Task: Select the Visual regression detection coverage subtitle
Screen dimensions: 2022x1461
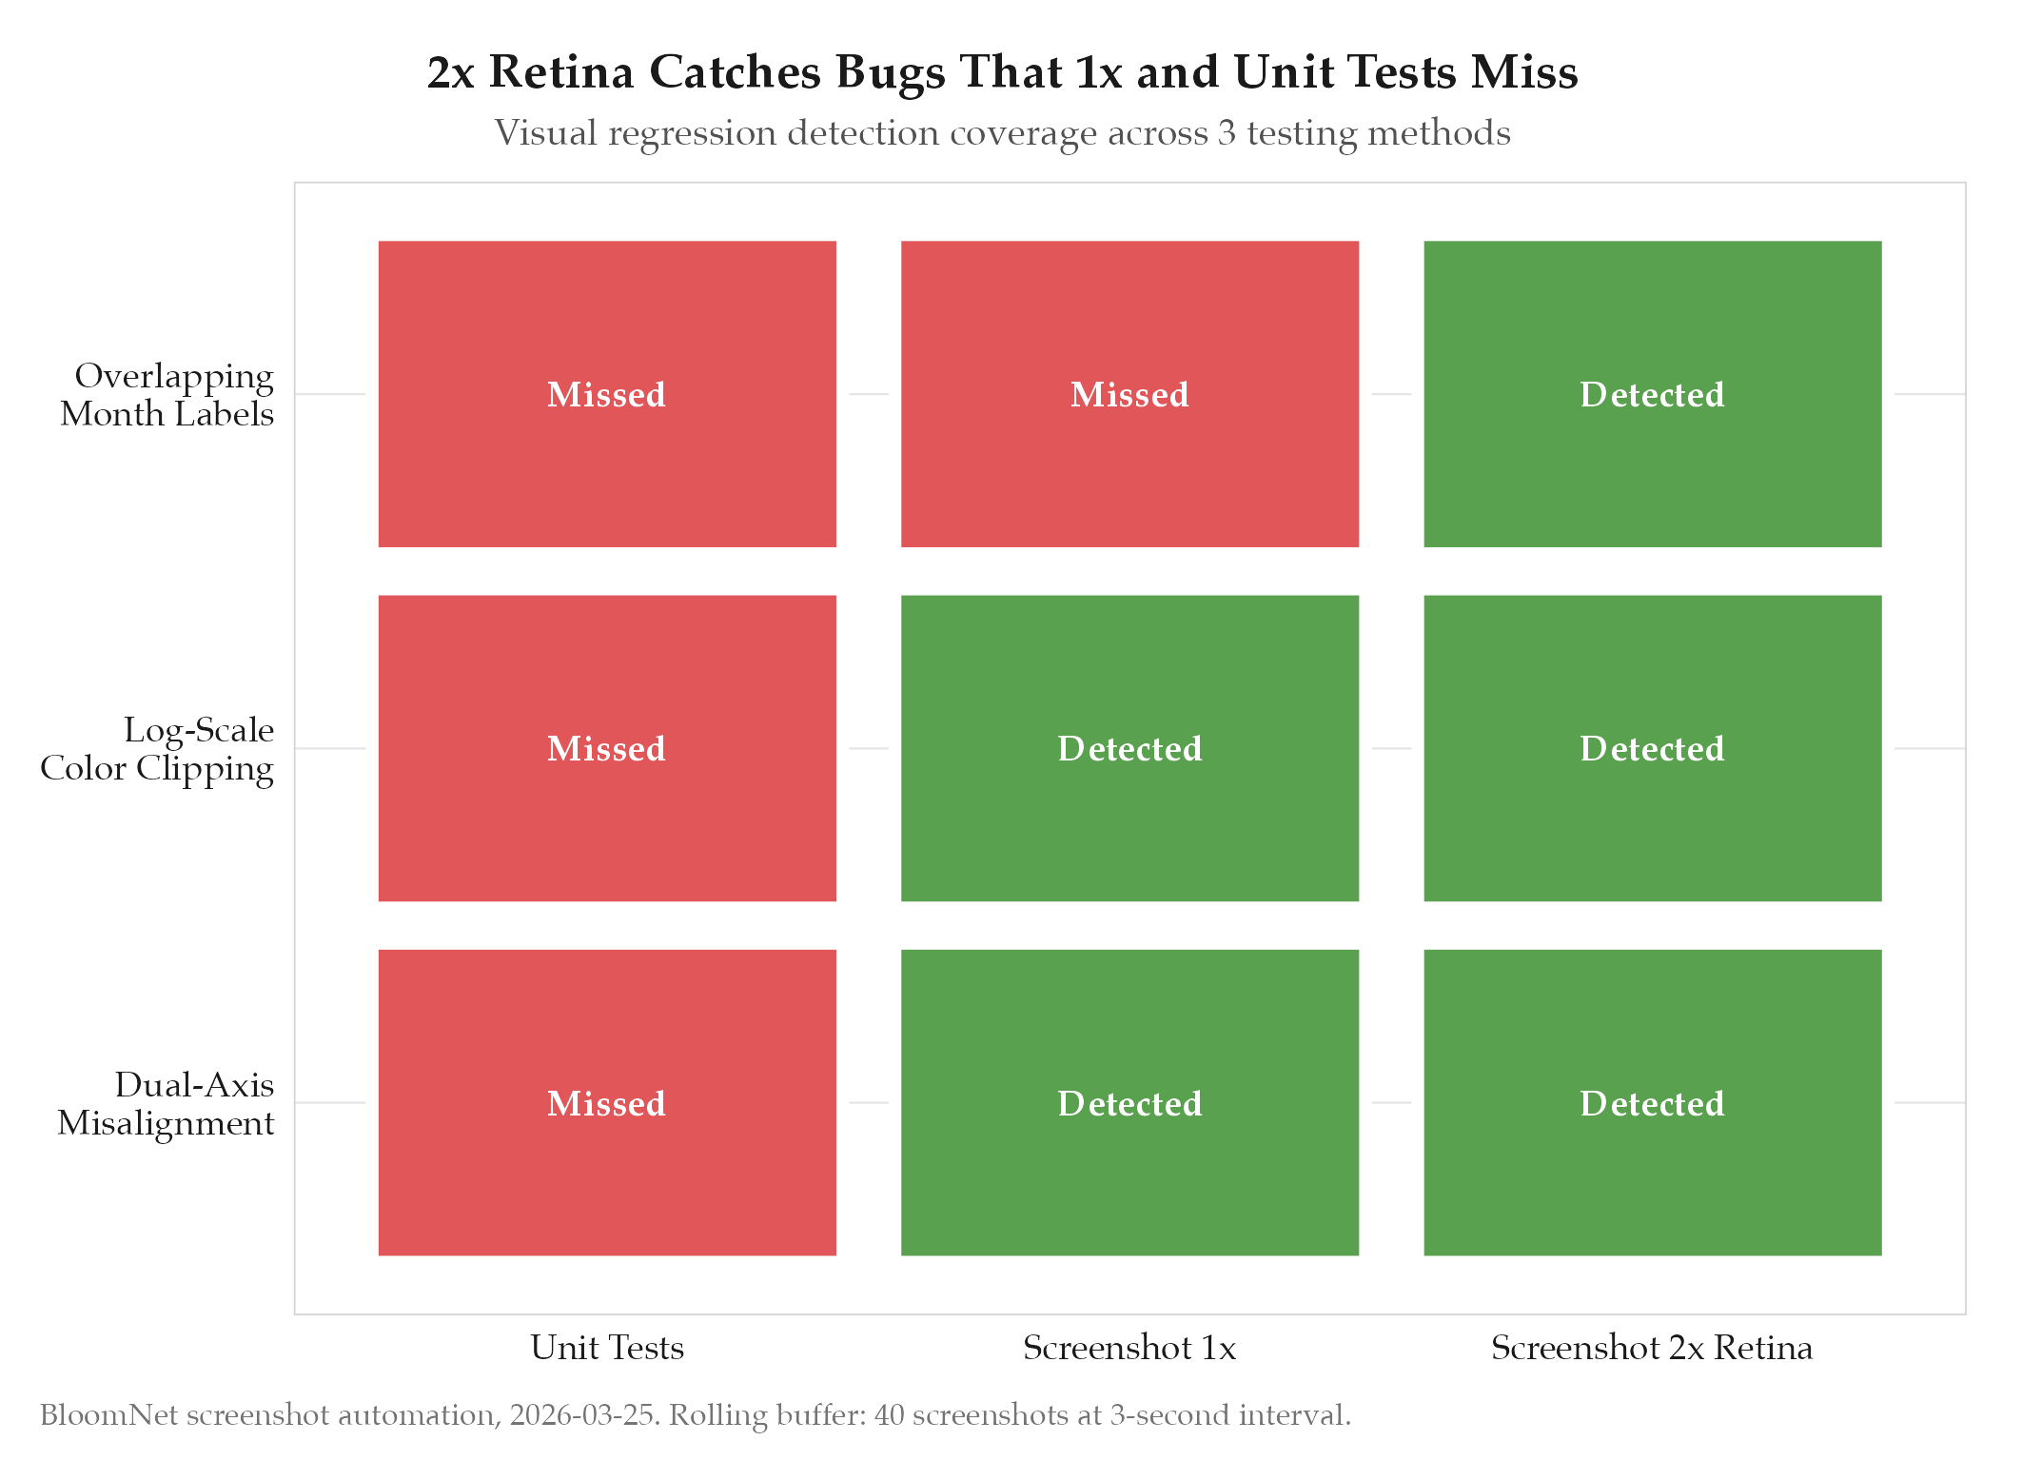Action: [1002, 133]
